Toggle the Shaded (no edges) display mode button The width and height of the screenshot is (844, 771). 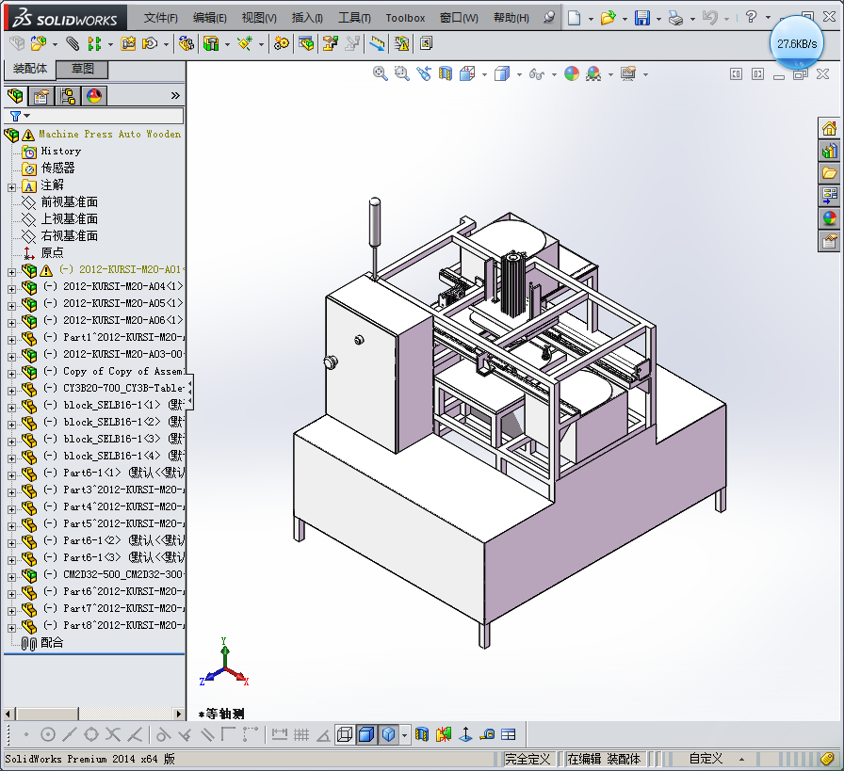point(389,734)
